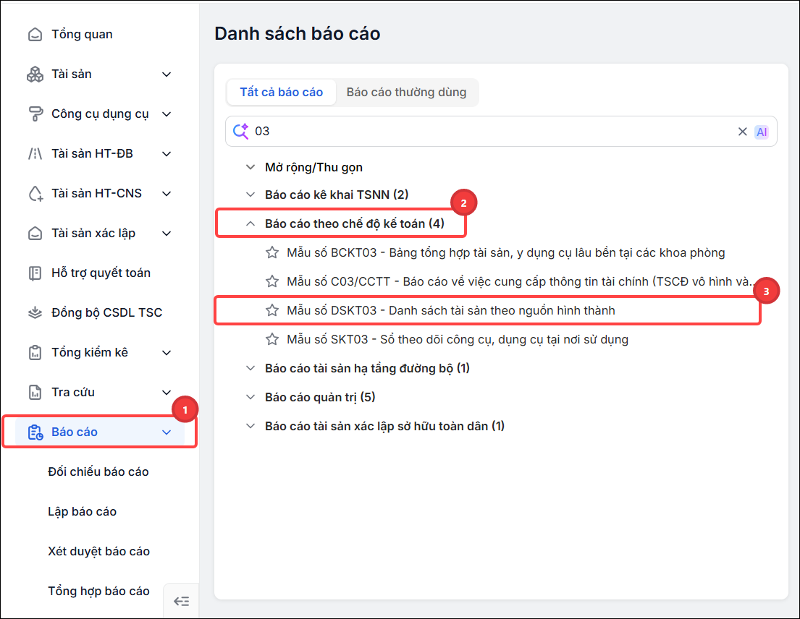
Task: Star the Mẫu số SKT03 report
Action: pos(272,339)
